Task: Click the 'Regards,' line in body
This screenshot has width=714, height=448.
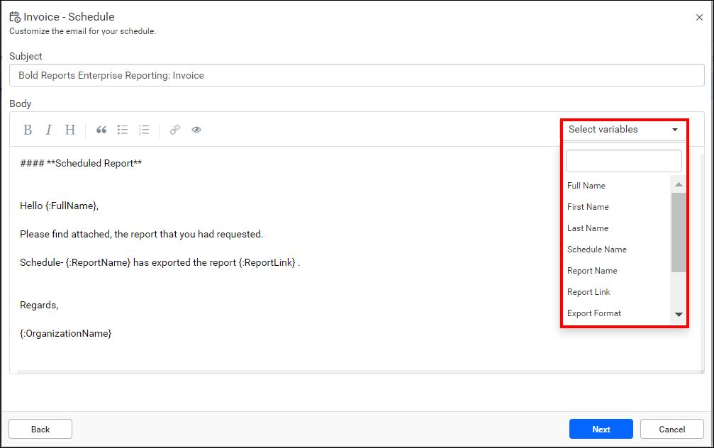Action: point(39,305)
